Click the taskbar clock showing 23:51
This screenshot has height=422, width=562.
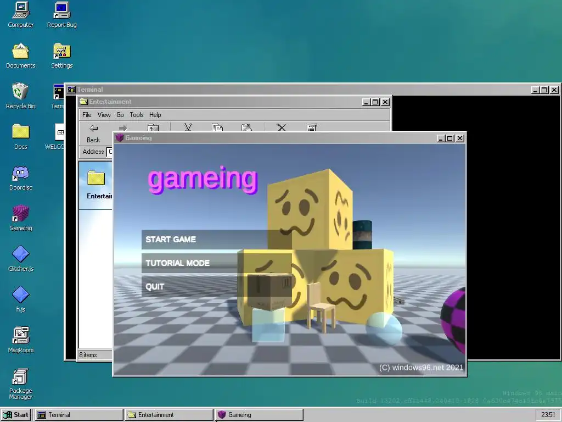pos(548,415)
